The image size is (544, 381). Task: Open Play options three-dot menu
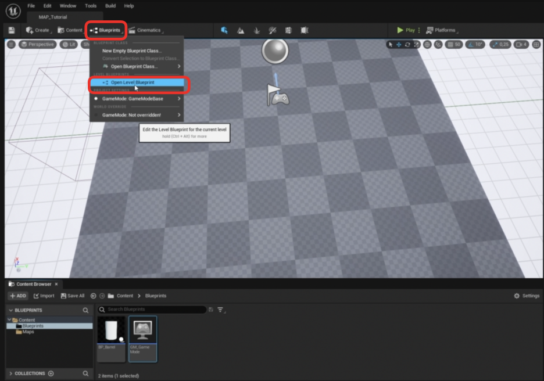(419, 30)
